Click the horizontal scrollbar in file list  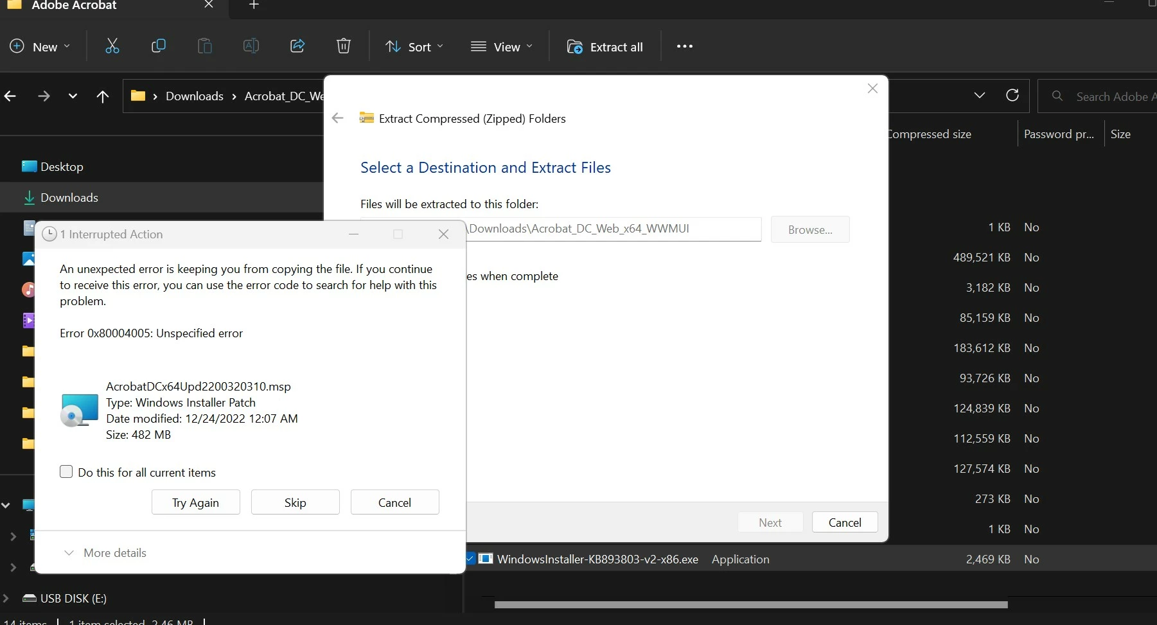click(x=751, y=604)
